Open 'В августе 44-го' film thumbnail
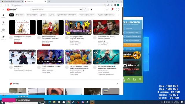Screen dimensions: 185x104 tap(106, 27)
